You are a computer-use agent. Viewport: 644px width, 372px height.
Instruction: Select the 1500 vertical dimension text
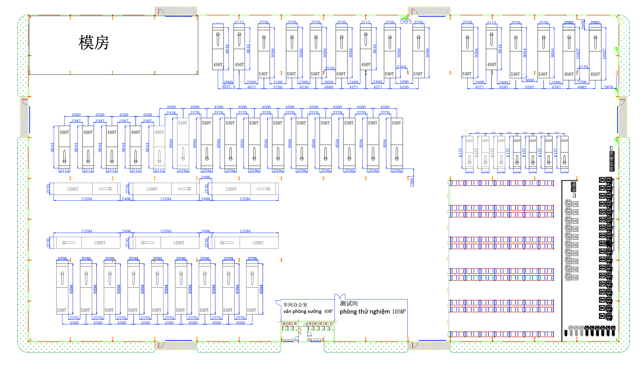(x=412, y=182)
